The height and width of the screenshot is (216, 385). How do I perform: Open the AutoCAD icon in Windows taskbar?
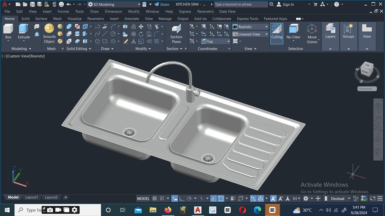pos(198,210)
